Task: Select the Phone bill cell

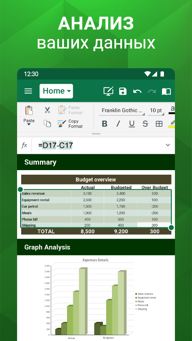Action: click(46, 219)
